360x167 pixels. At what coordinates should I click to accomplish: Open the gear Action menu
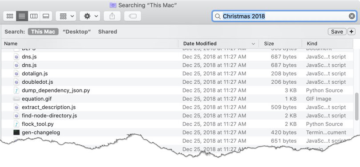[90, 16]
